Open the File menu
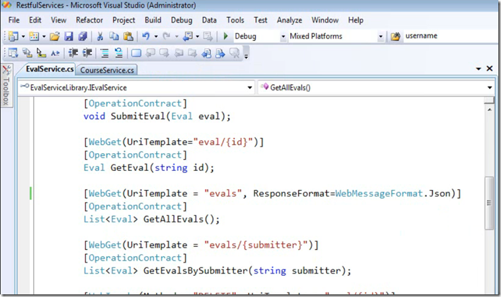501x297 pixels. [14, 20]
